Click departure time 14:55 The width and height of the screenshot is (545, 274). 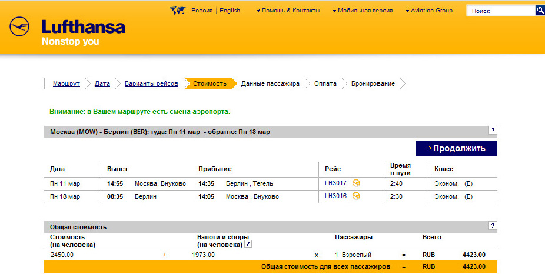(115, 183)
